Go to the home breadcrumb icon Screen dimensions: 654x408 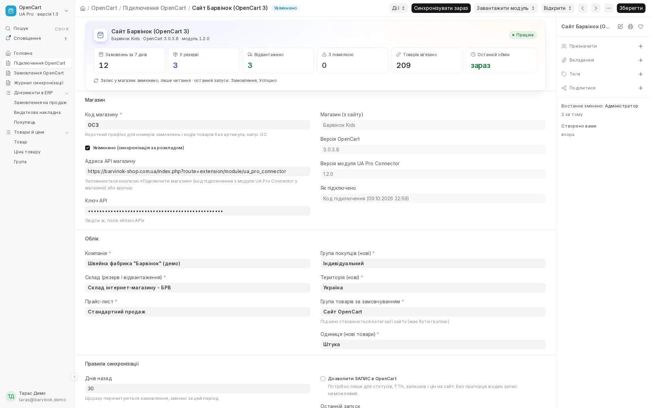[x=83, y=8]
